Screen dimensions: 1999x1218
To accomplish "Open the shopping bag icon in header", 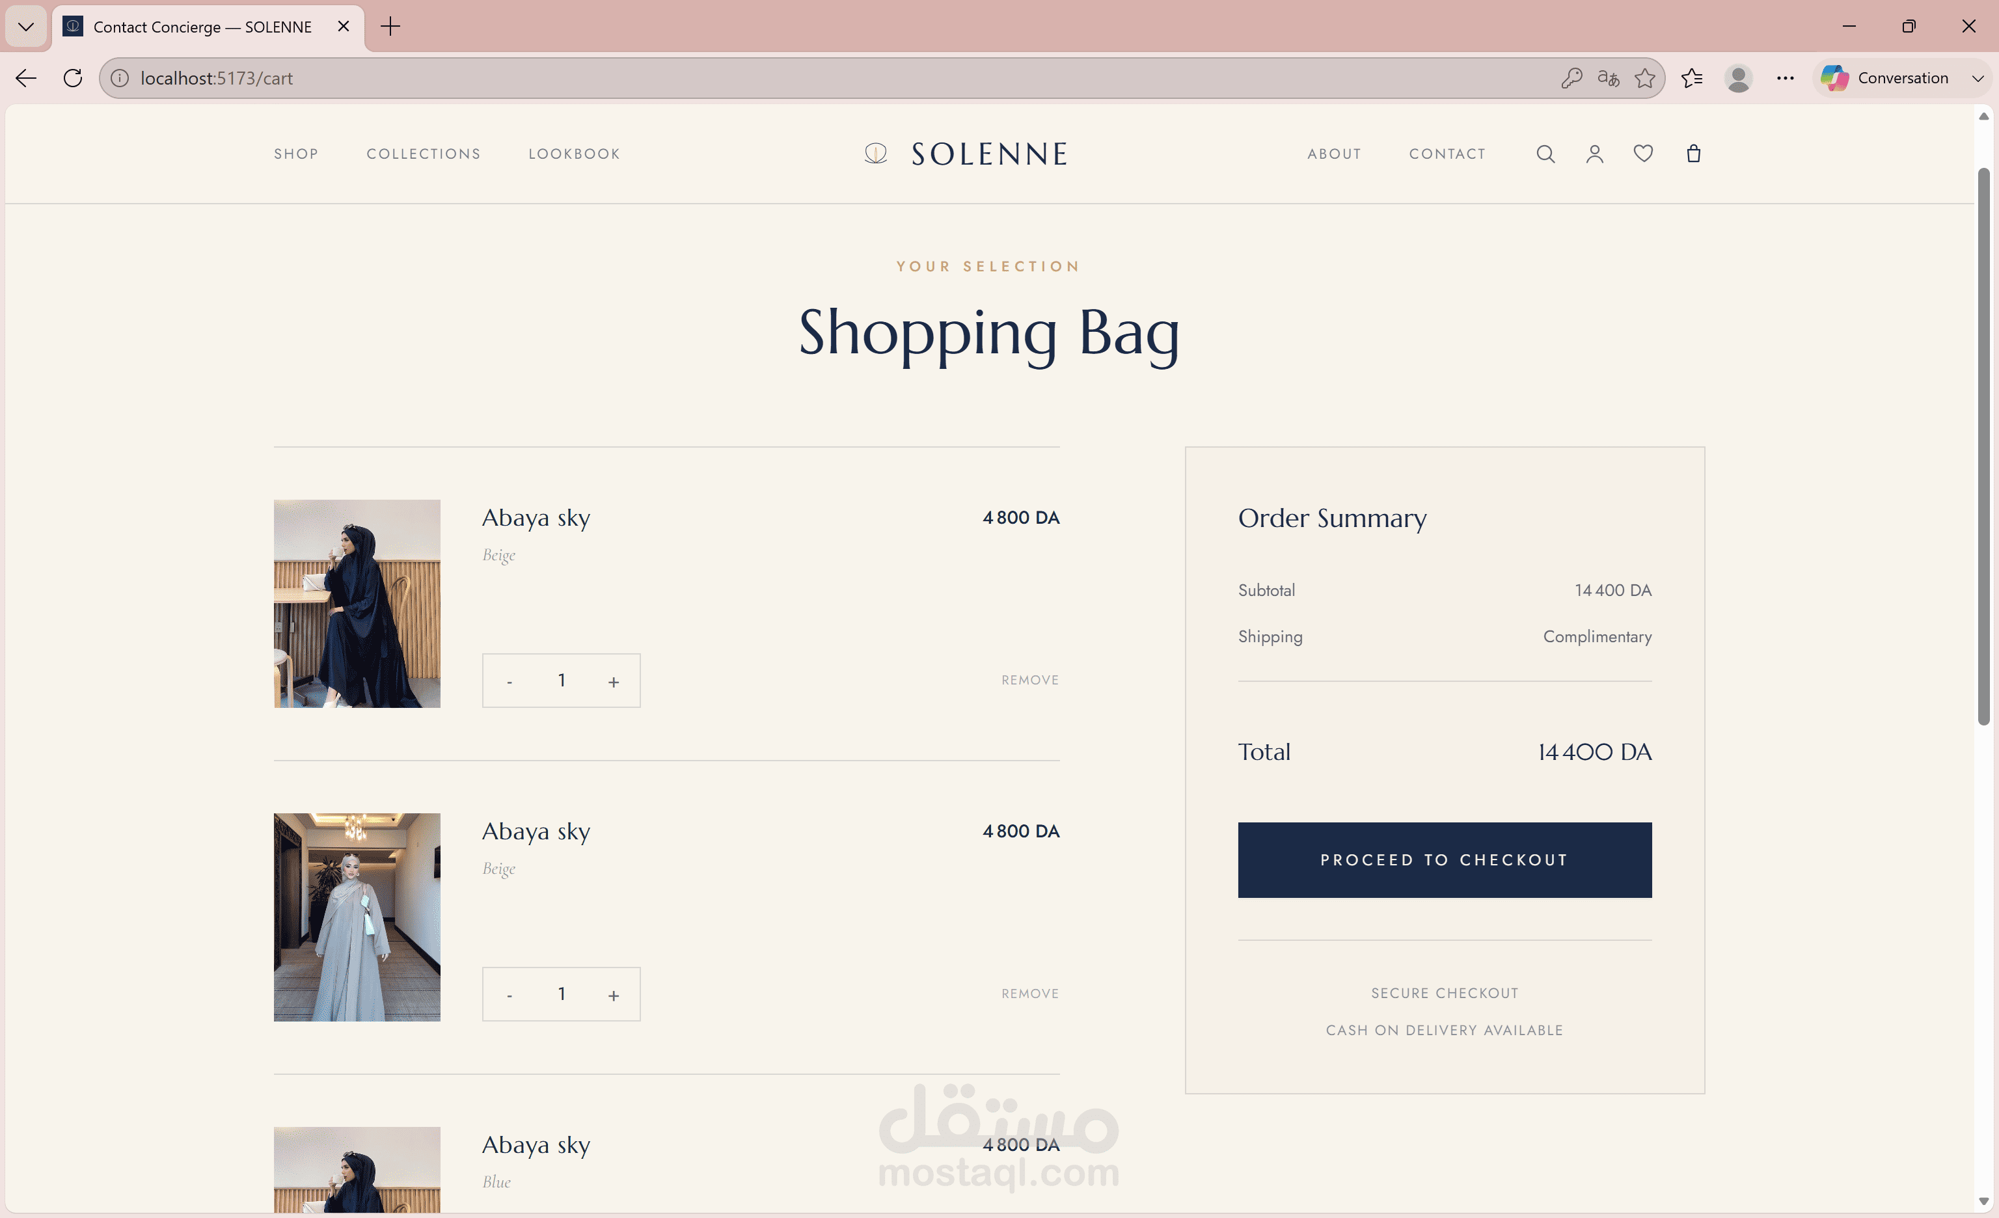I will 1693,154.
